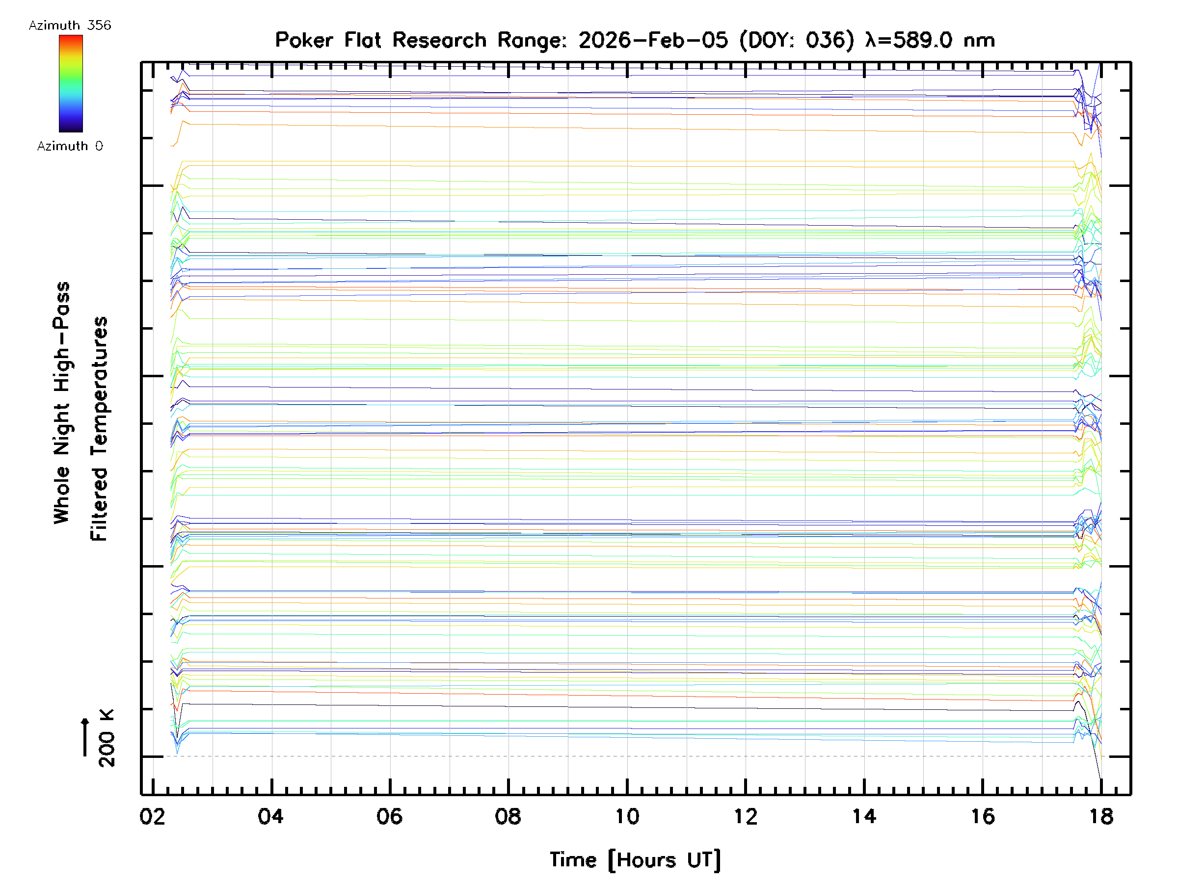1178x883 pixels.
Task: Click the '12' hour tick label
Action: tap(745, 816)
